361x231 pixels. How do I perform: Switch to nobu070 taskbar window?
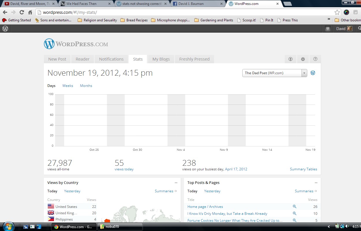point(120,227)
